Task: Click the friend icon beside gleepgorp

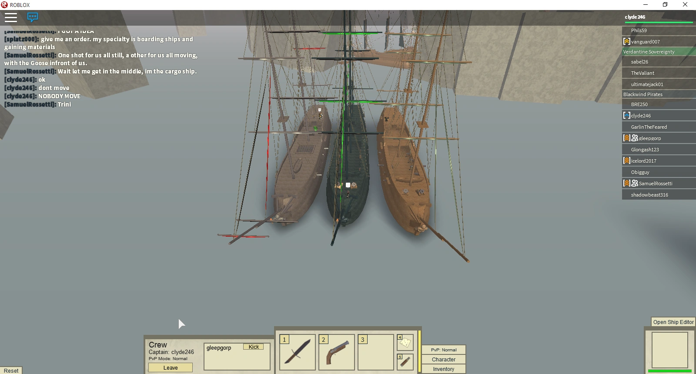Action: 635,138
